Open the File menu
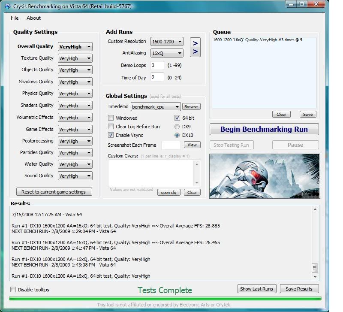The width and height of the screenshot is (343, 312). coord(14,18)
